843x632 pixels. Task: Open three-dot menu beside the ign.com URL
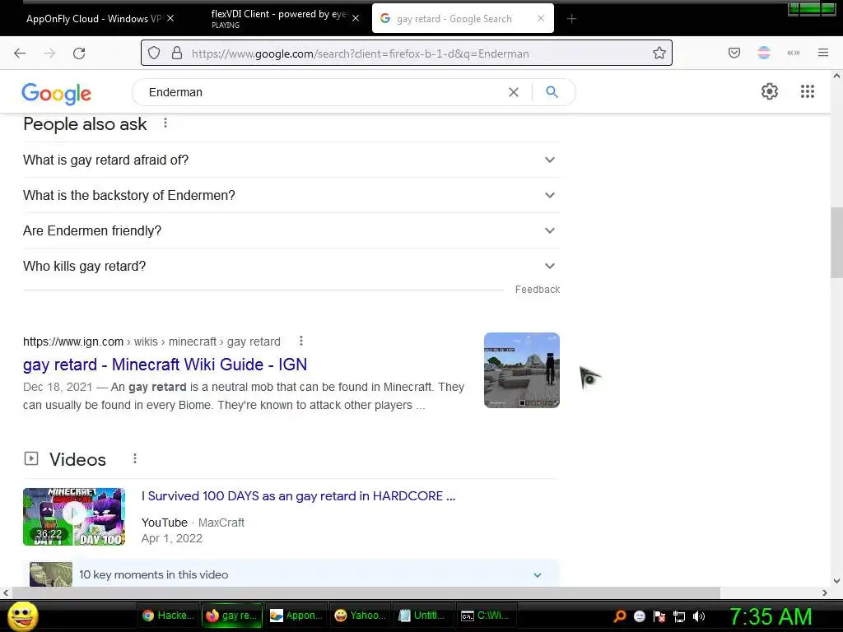pos(301,341)
